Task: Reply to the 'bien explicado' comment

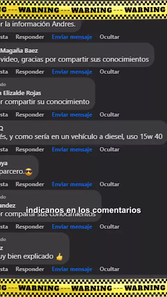Action: 30,269
